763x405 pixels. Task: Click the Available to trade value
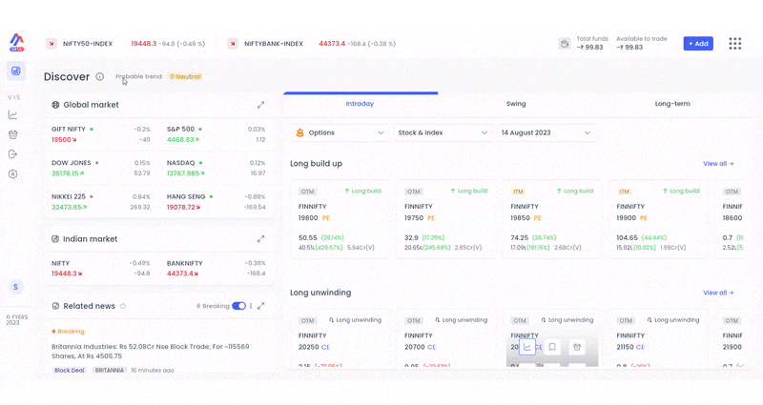pos(629,47)
